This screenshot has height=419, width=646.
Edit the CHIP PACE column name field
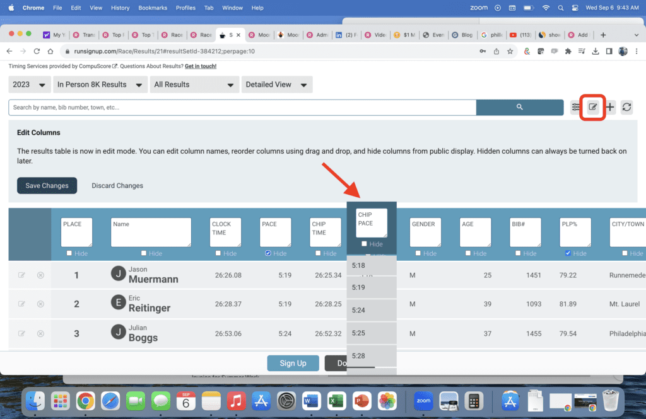coord(372,222)
